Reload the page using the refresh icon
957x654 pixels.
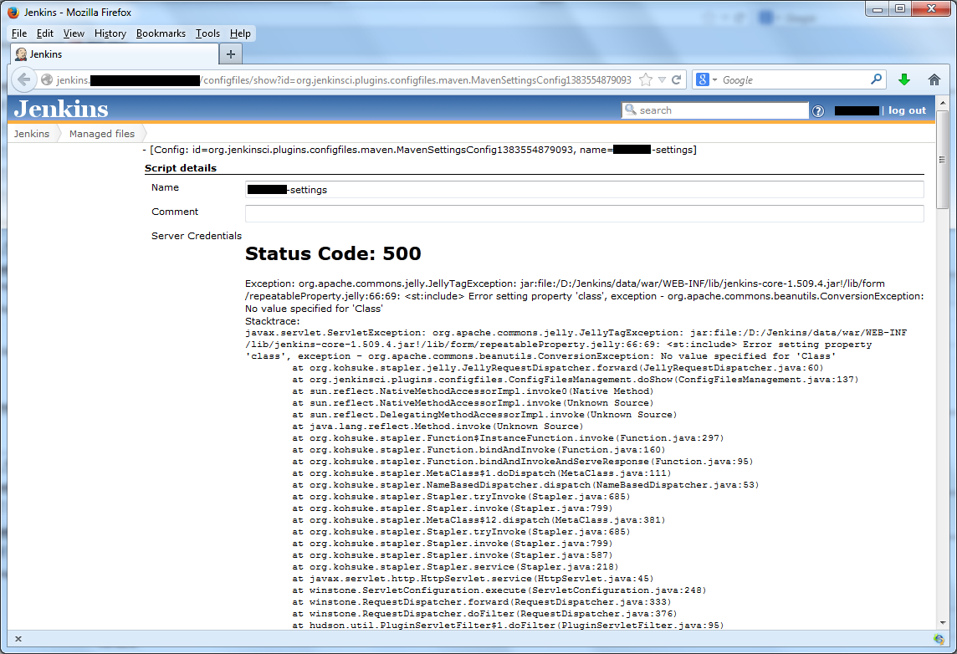677,80
